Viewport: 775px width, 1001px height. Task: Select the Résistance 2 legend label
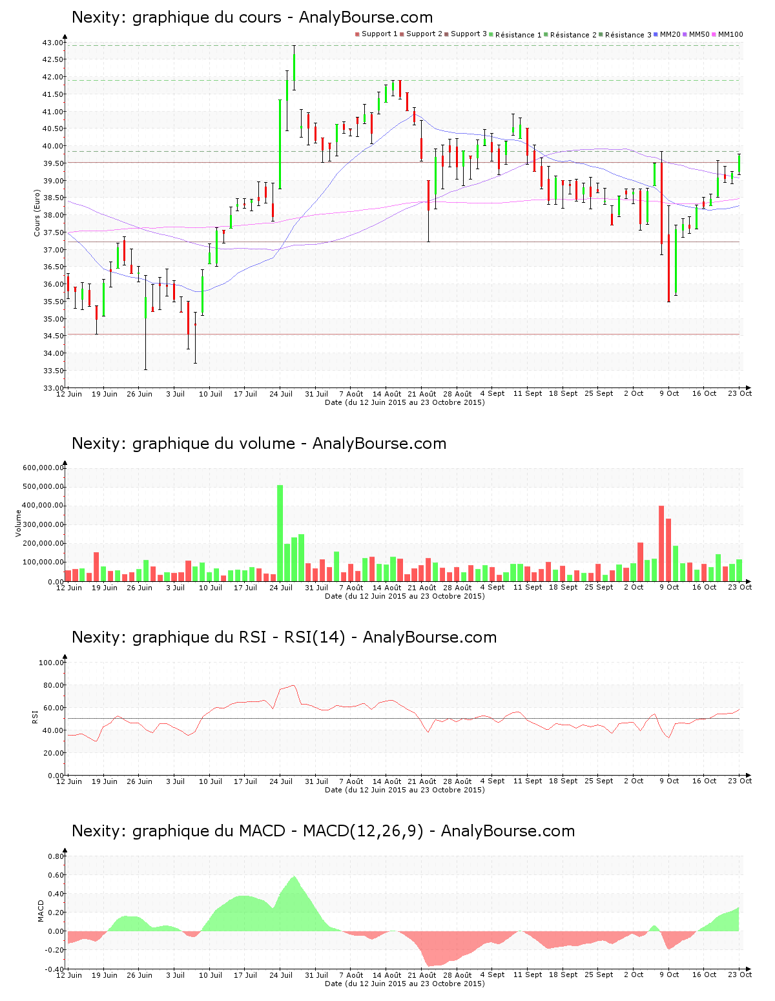[573, 35]
